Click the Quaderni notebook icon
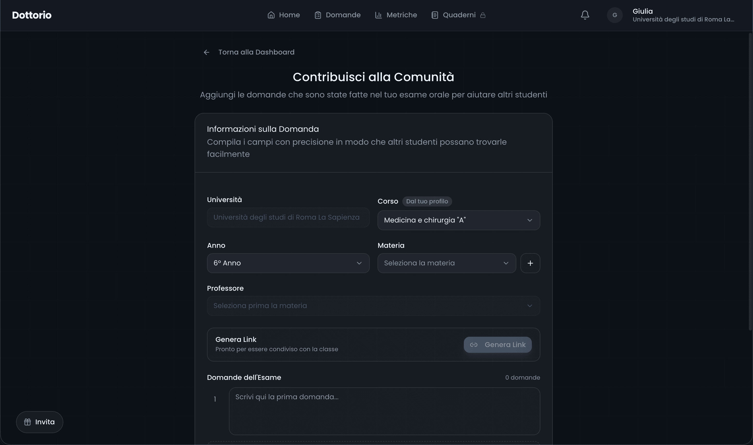 (434, 15)
